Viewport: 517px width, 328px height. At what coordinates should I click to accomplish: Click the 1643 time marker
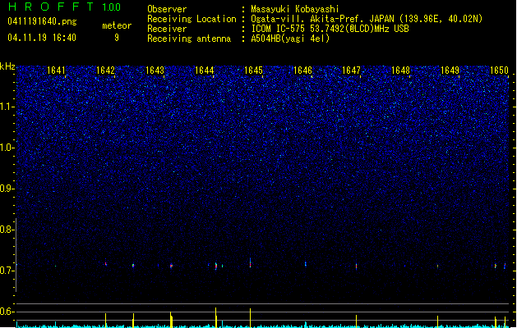155,71
